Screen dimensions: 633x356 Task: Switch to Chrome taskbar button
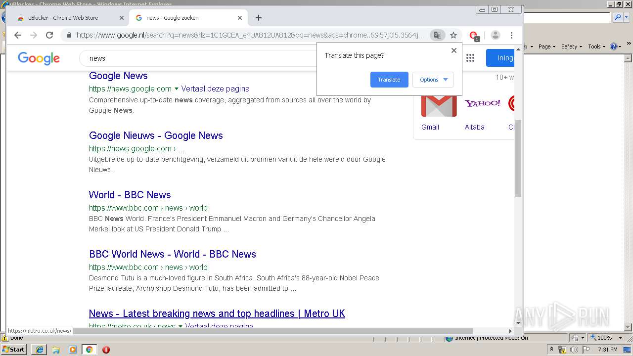(x=90, y=350)
